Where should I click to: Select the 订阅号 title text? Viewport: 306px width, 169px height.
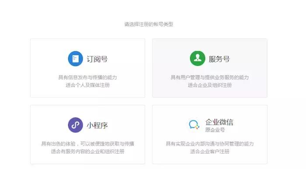tap(97, 59)
